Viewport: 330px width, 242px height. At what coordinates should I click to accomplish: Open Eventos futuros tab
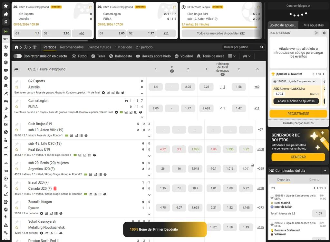click(99, 47)
